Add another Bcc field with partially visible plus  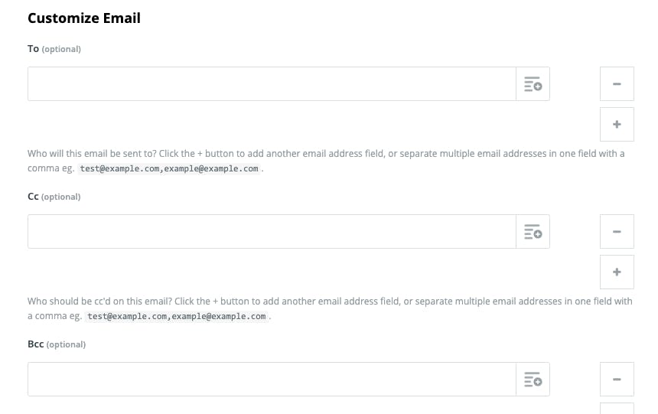tap(617, 409)
